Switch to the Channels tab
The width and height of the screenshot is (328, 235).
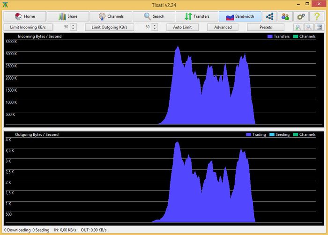[x=111, y=16]
